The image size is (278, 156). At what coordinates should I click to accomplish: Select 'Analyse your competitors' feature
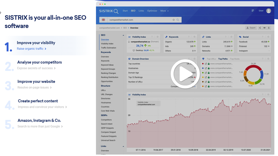[39, 62]
